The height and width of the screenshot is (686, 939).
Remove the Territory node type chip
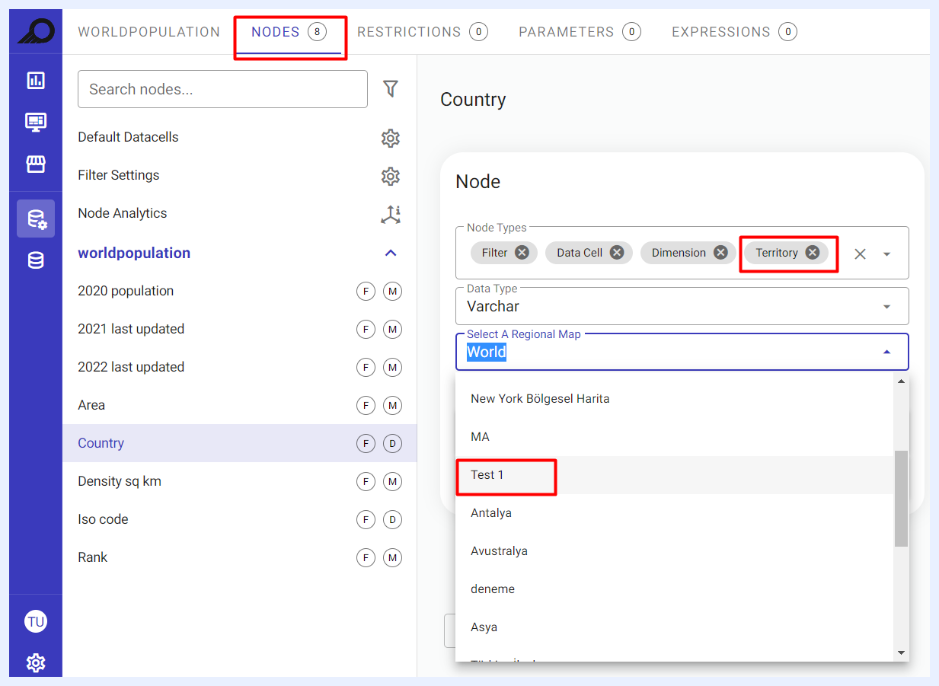pos(813,253)
